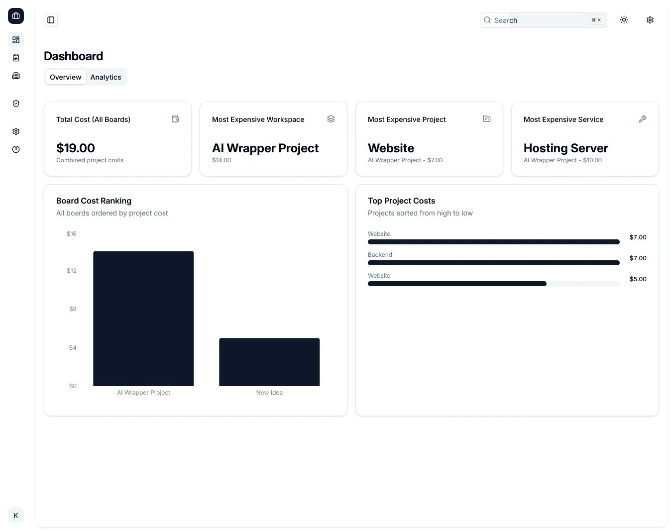The height and width of the screenshot is (531, 671).
Task: Open the dashboard grid icon in sidebar
Action: (16, 40)
